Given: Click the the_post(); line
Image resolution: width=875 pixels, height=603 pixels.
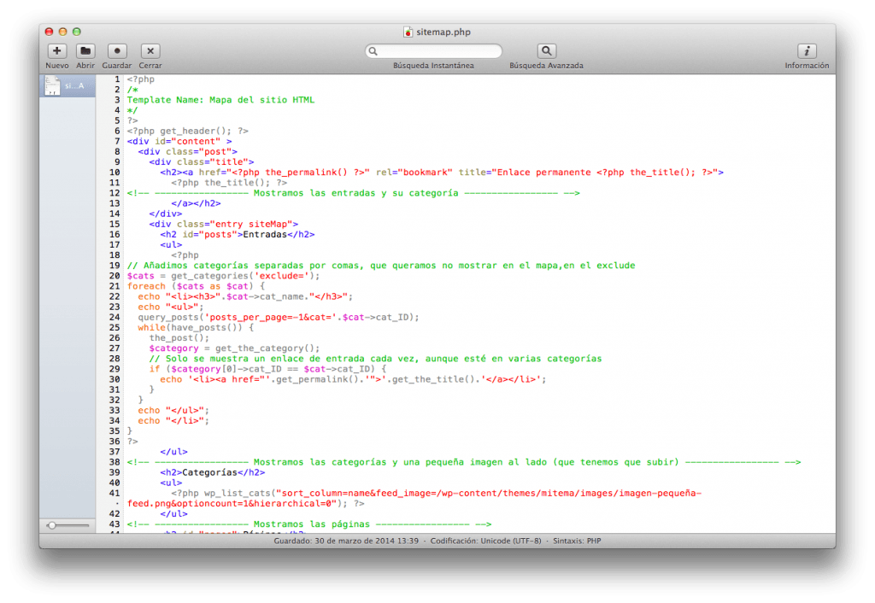Looking at the screenshot, I should [179, 338].
